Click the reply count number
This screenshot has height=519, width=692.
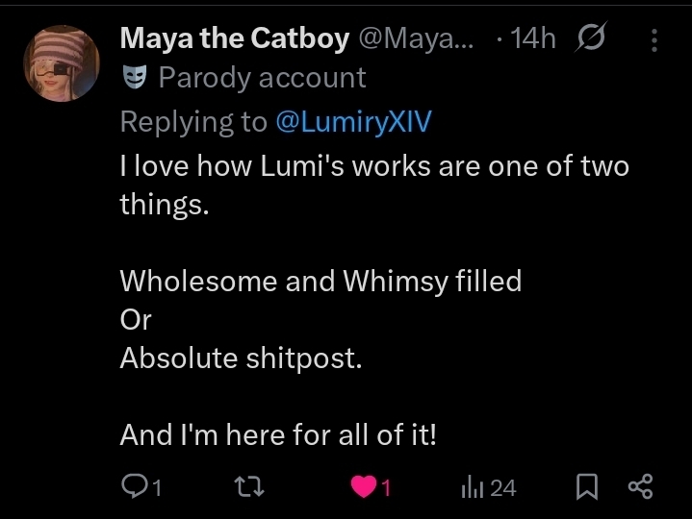[156, 488]
